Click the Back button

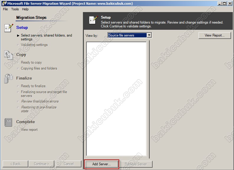pyautogui.click(x=15, y=164)
